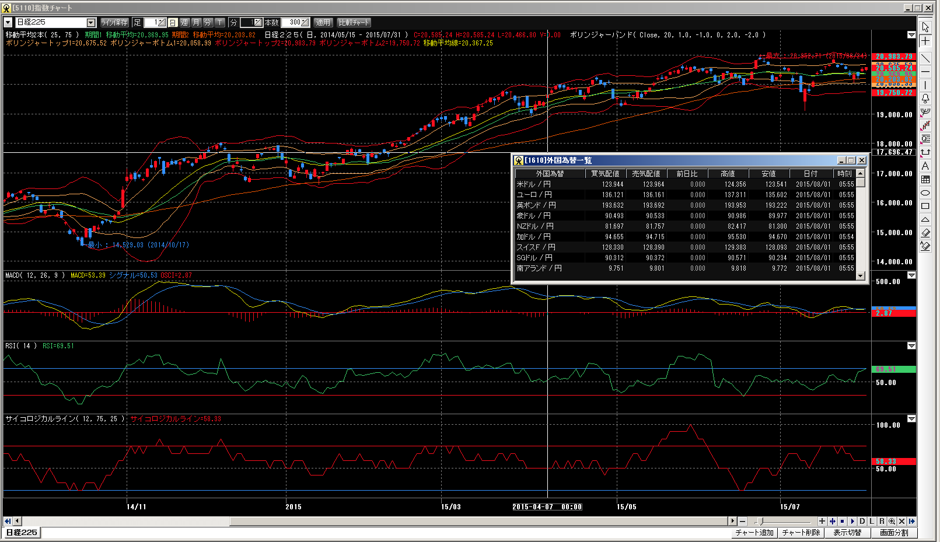
Task: Click the チャート追加 tab button
Action: [754, 533]
